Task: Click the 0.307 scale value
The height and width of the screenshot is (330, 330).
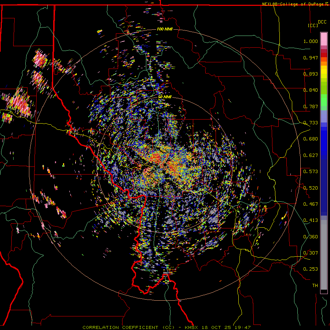Action: pos(311,253)
